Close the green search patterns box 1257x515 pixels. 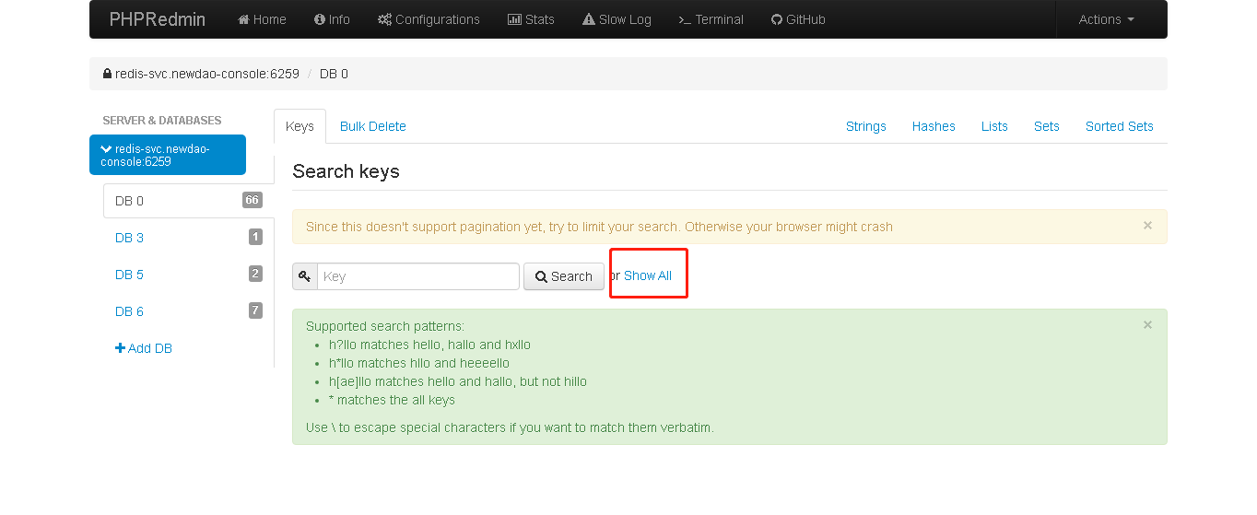point(1147,324)
